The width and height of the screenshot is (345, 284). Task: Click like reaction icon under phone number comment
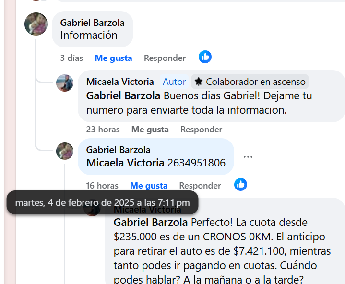pyautogui.click(x=240, y=184)
